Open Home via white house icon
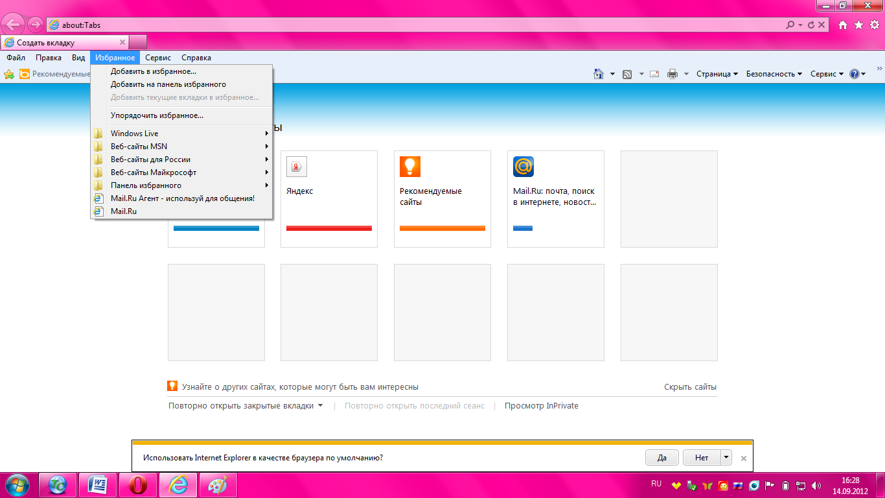Image resolution: width=885 pixels, height=498 pixels. tap(843, 25)
